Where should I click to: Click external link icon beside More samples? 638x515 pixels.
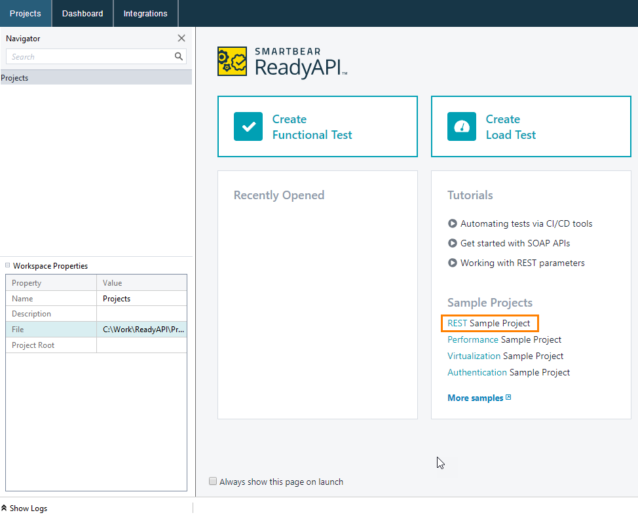[x=508, y=397]
